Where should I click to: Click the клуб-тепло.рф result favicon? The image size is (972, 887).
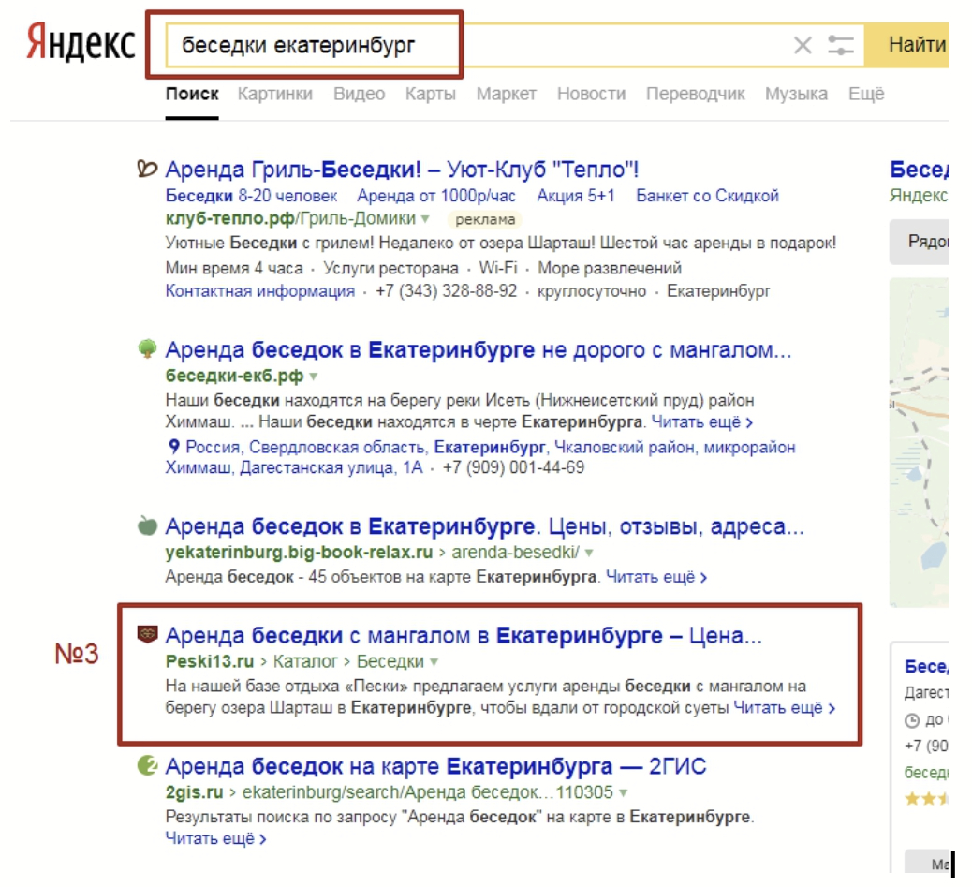click(x=147, y=169)
